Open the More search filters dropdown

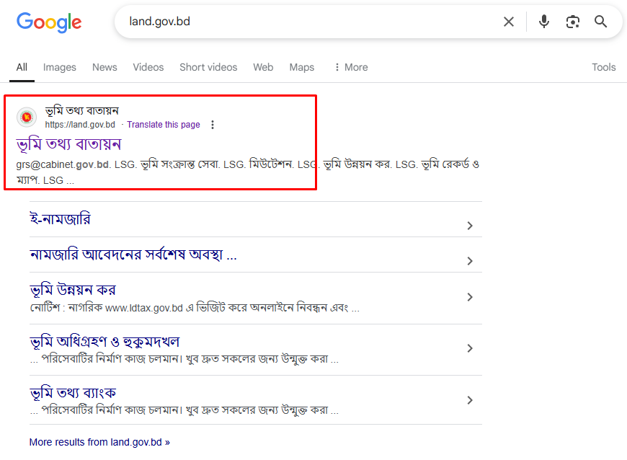pyautogui.click(x=351, y=67)
